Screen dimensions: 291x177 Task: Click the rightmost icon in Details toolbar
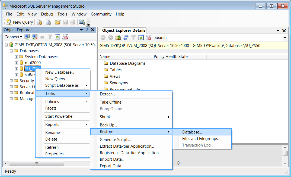pyautogui.click(x=149, y=38)
